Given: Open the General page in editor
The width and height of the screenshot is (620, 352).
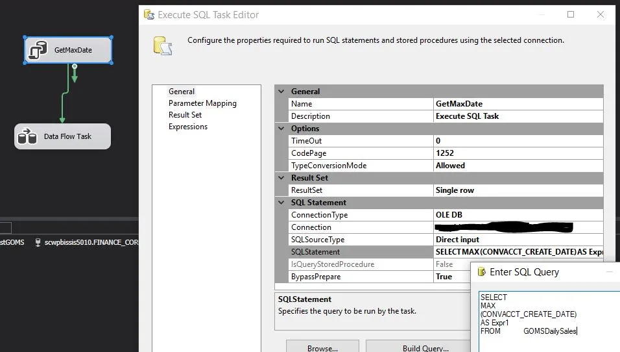Looking at the screenshot, I should pos(182,92).
